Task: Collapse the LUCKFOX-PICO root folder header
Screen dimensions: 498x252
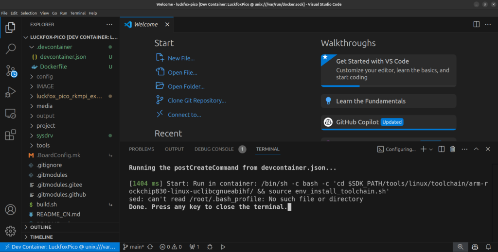Action: [71, 37]
